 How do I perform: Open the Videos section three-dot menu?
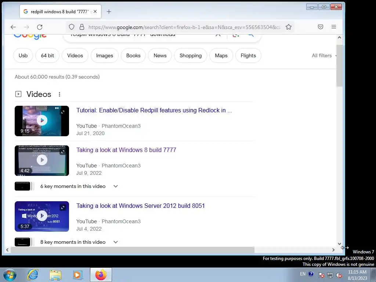59,94
